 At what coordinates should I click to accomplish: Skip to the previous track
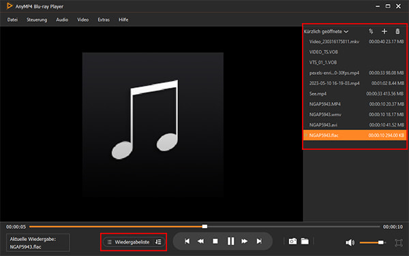coord(187,242)
